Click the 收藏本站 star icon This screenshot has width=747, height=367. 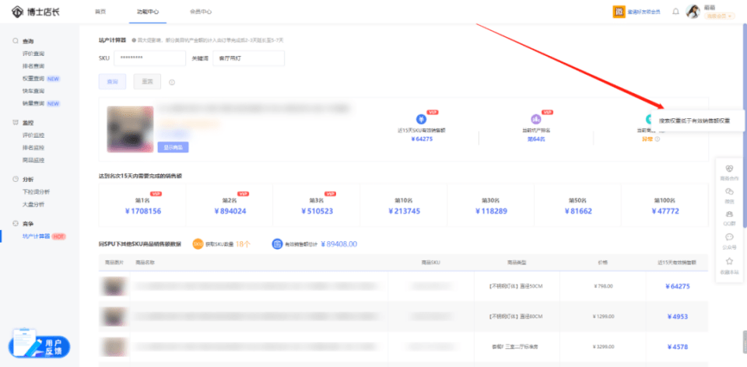(729, 261)
